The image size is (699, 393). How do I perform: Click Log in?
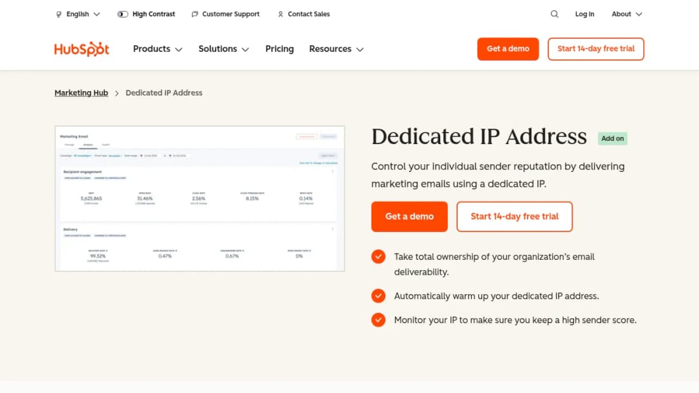pyautogui.click(x=584, y=14)
